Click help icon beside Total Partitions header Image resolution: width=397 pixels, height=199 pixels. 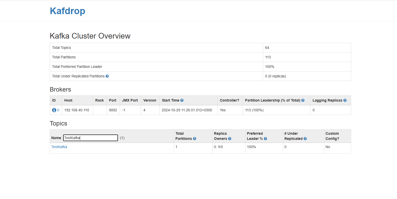[x=195, y=139]
